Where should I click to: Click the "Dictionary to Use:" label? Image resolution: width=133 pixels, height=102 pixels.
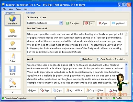[x=37, y=17]
